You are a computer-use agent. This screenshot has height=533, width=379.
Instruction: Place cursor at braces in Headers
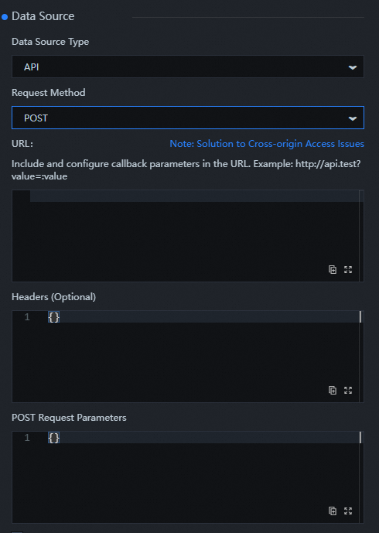point(53,317)
